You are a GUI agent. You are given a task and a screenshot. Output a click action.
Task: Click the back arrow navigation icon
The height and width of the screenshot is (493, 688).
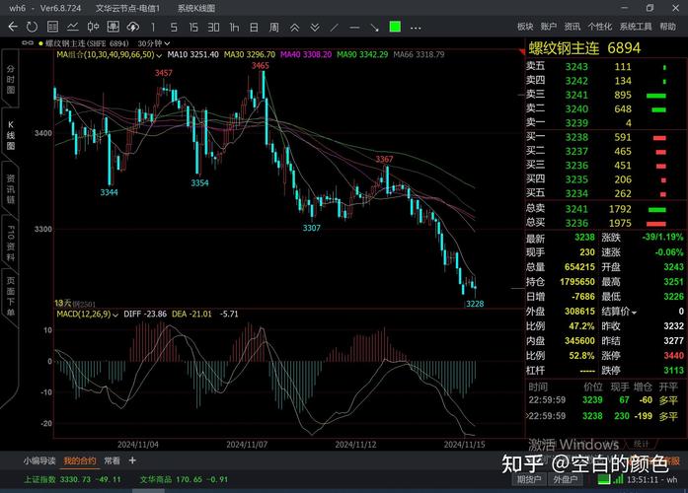(13, 27)
